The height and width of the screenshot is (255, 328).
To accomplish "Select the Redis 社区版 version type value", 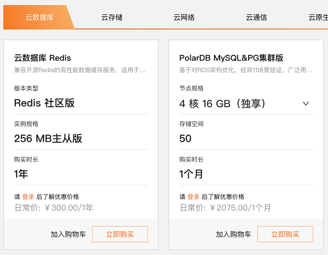I will pyautogui.click(x=44, y=103).
